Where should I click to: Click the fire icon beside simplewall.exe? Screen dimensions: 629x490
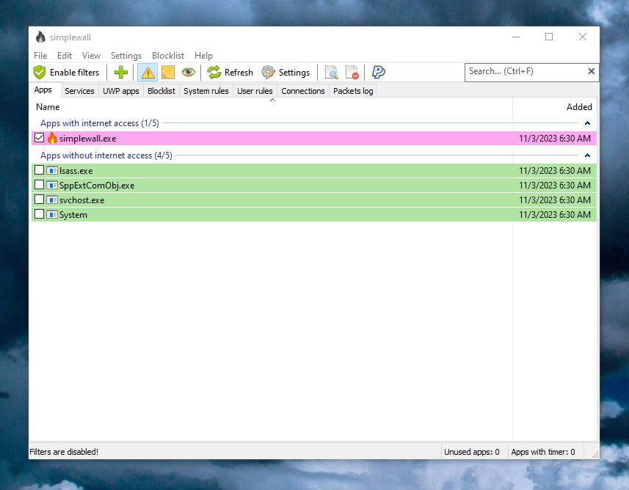tap(52, 139)
